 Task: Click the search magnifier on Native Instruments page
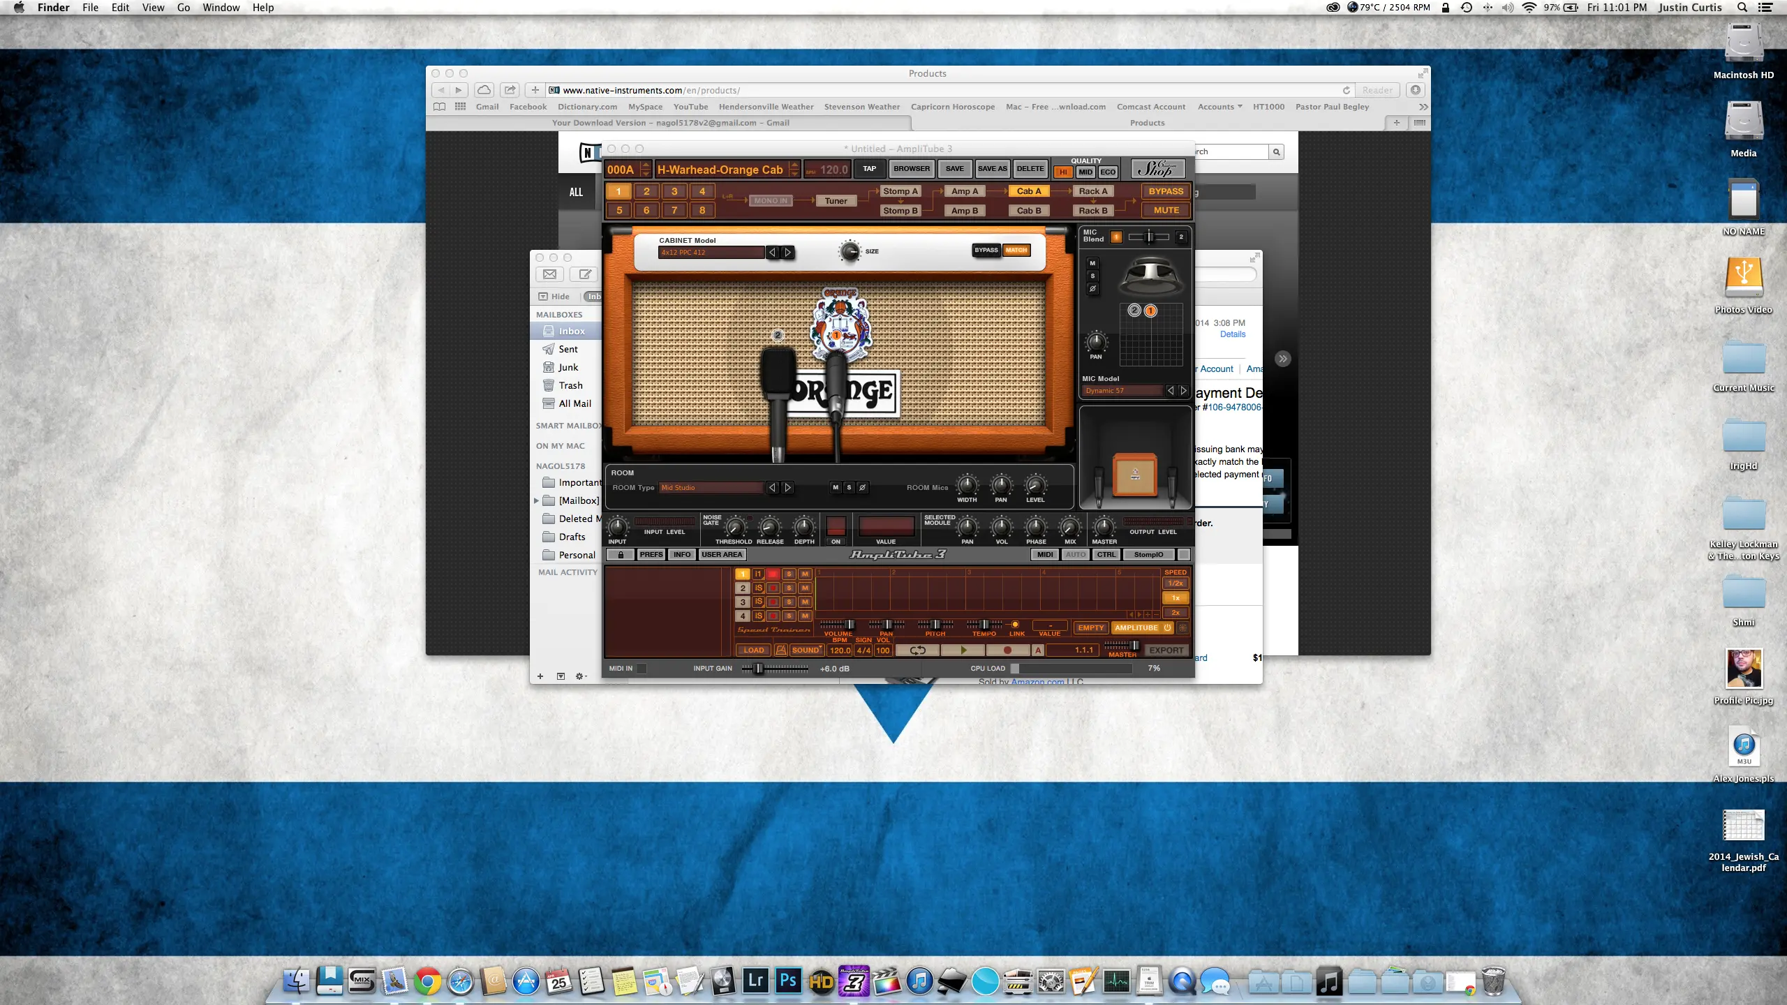(x=1277, y=151)
